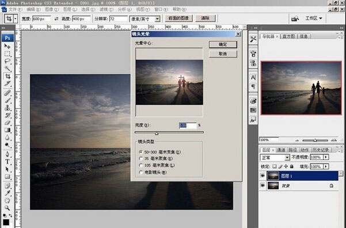Screen dimensions: 346x228
Task: Select the Notes tool
Action: tap(7, 185)
